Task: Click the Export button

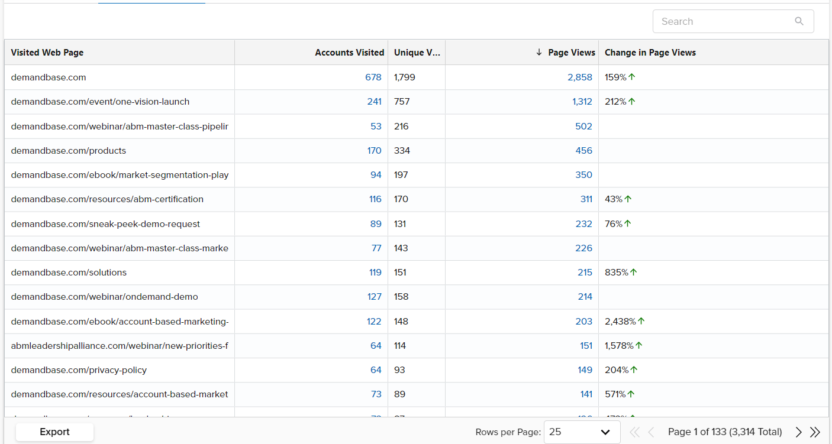Action: click(x=54, y=432)
